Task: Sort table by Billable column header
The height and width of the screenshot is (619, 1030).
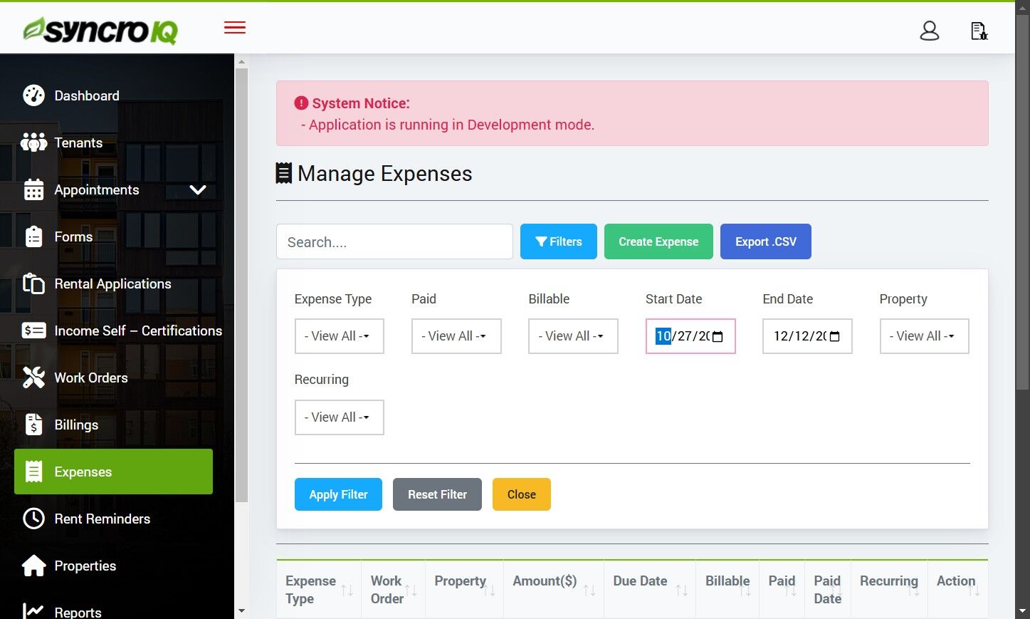Action: coord(727,590)
